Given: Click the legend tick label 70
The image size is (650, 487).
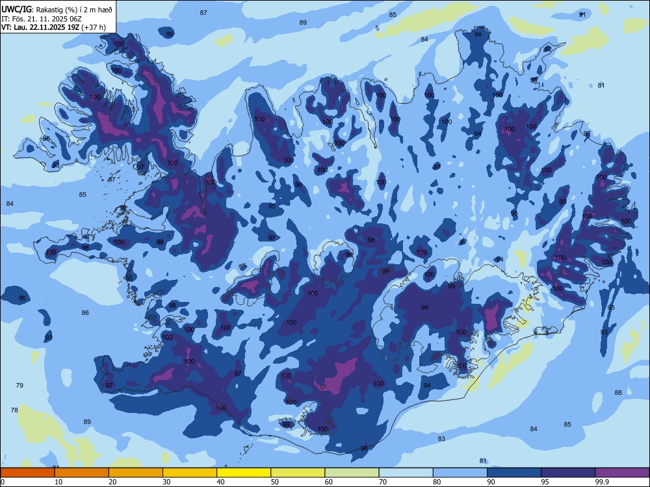Looking at the screenshot, I should pos(383,482).
